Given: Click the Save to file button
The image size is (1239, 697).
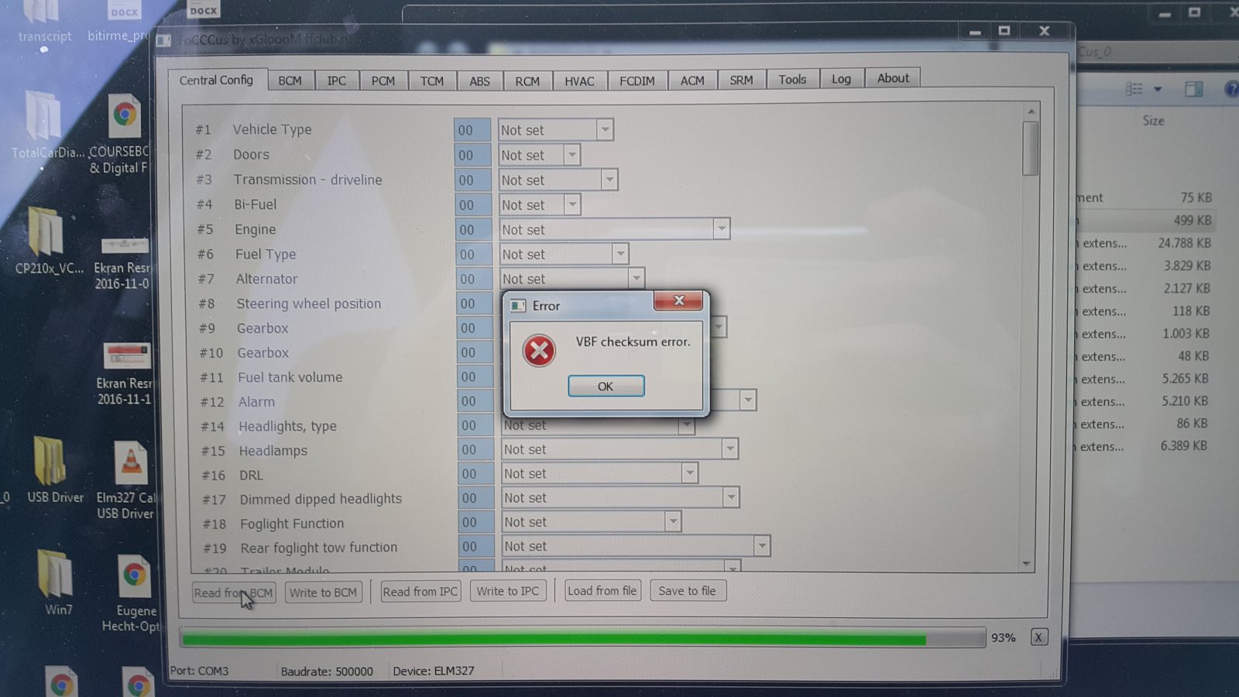Looking at the screenshot, I should pos(688,590).
